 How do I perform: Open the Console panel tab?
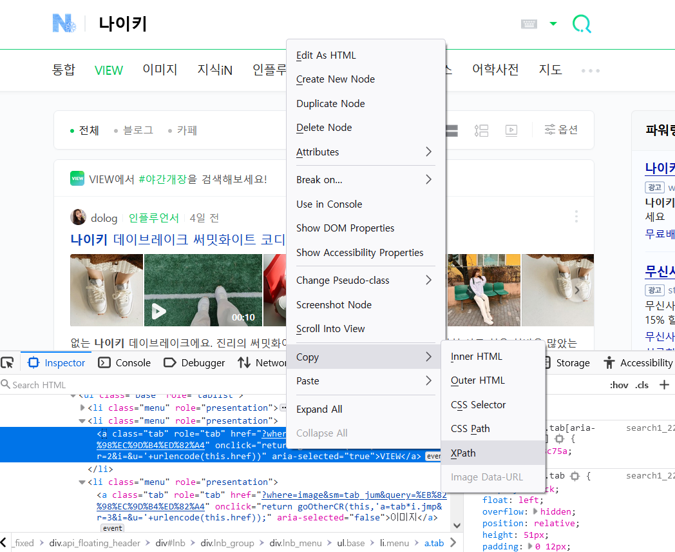point(124,363)
